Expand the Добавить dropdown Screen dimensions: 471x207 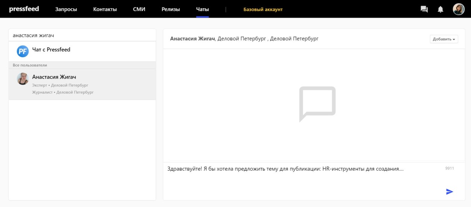coord(444,39)
